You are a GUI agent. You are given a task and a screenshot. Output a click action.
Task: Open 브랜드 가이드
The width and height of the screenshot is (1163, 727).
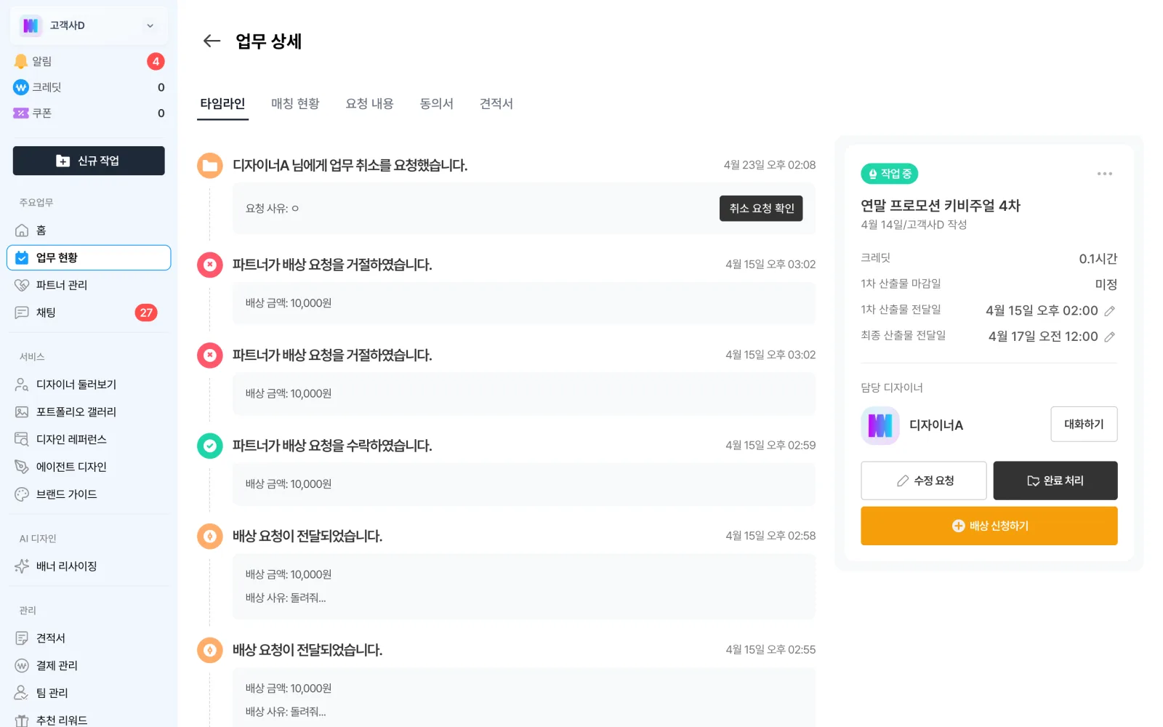89,494
